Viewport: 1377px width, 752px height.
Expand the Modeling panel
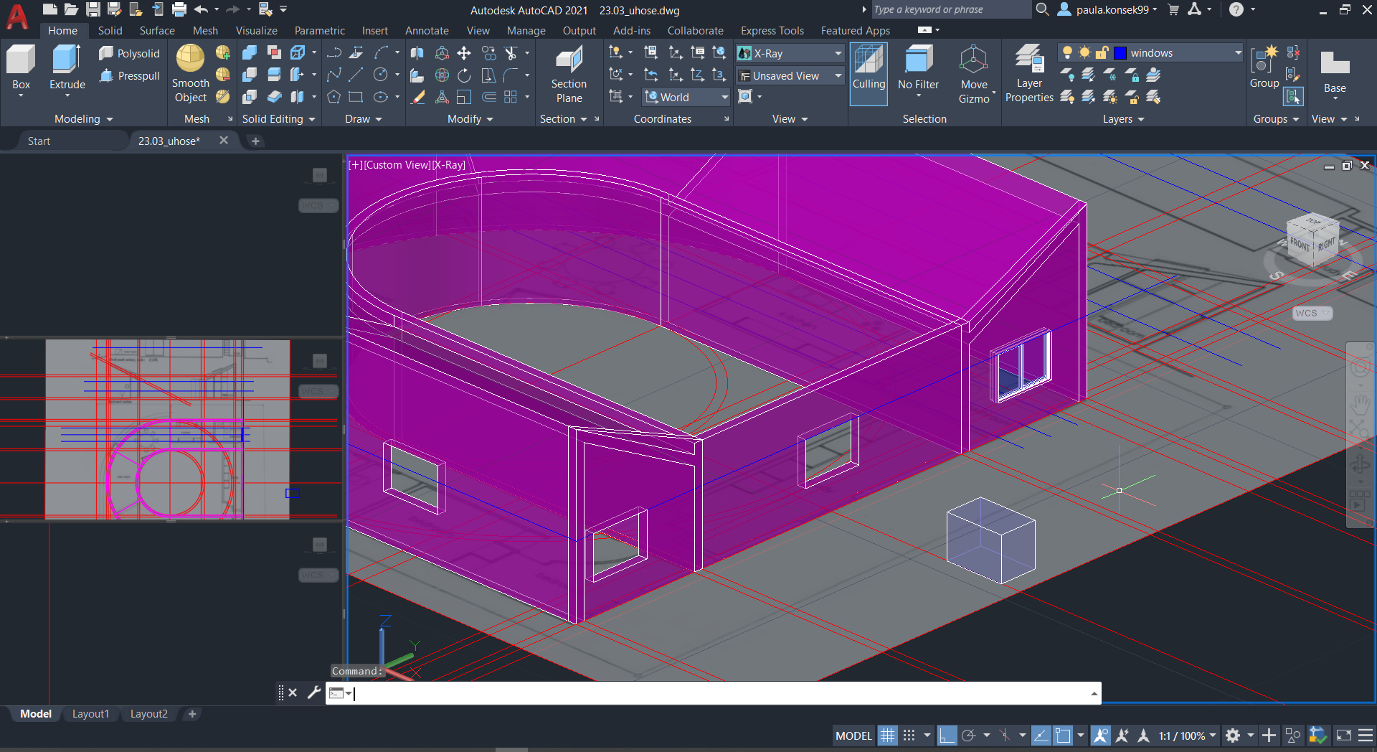(x=83, y=119)
